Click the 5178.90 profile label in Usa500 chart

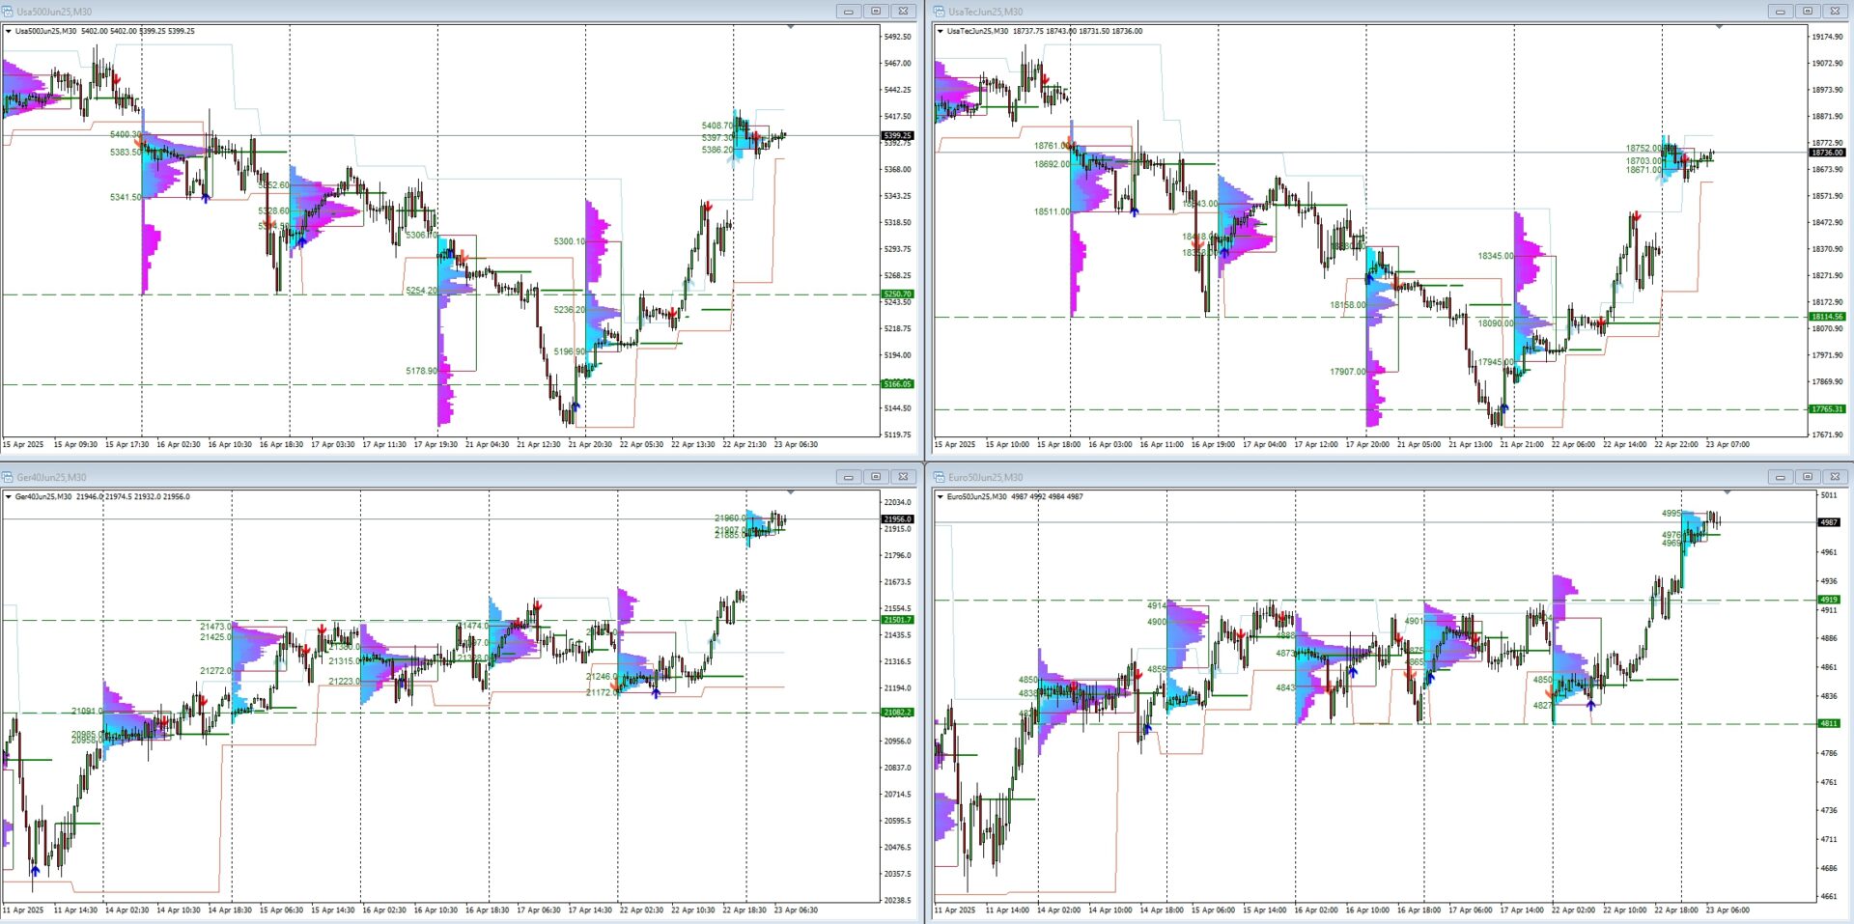coord(421,371)
